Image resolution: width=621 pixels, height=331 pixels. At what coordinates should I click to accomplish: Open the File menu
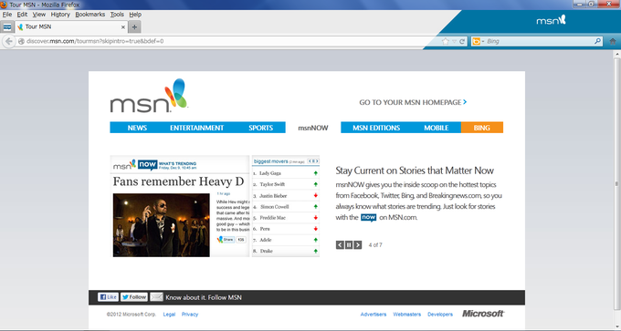point(7,15)
